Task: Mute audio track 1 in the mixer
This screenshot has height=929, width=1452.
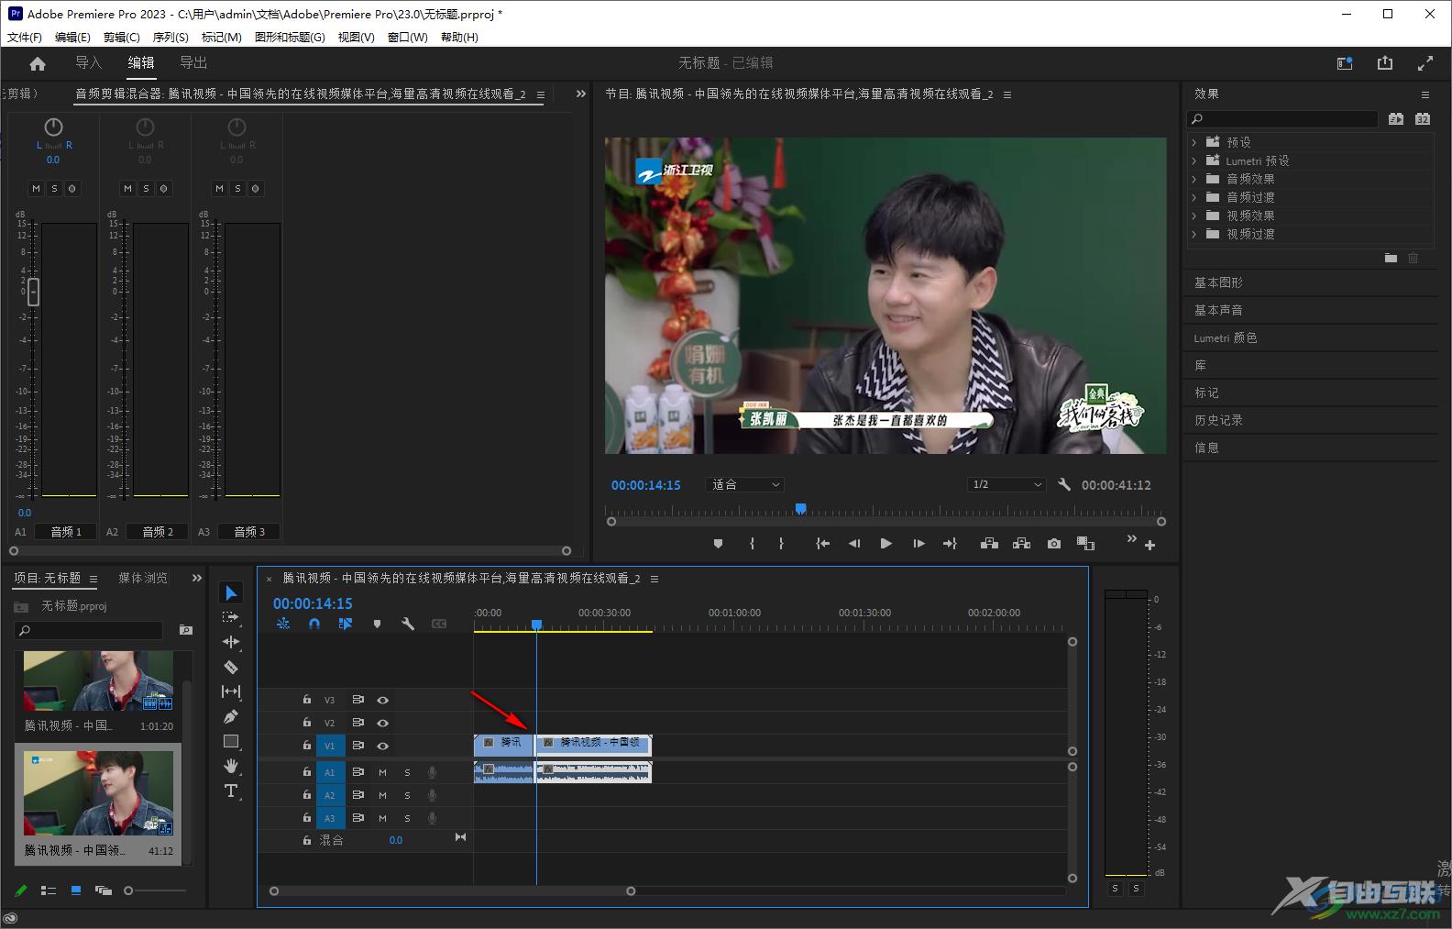Action: click(36, 188)
